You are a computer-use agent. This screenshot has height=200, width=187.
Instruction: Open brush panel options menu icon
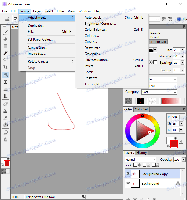184,27
